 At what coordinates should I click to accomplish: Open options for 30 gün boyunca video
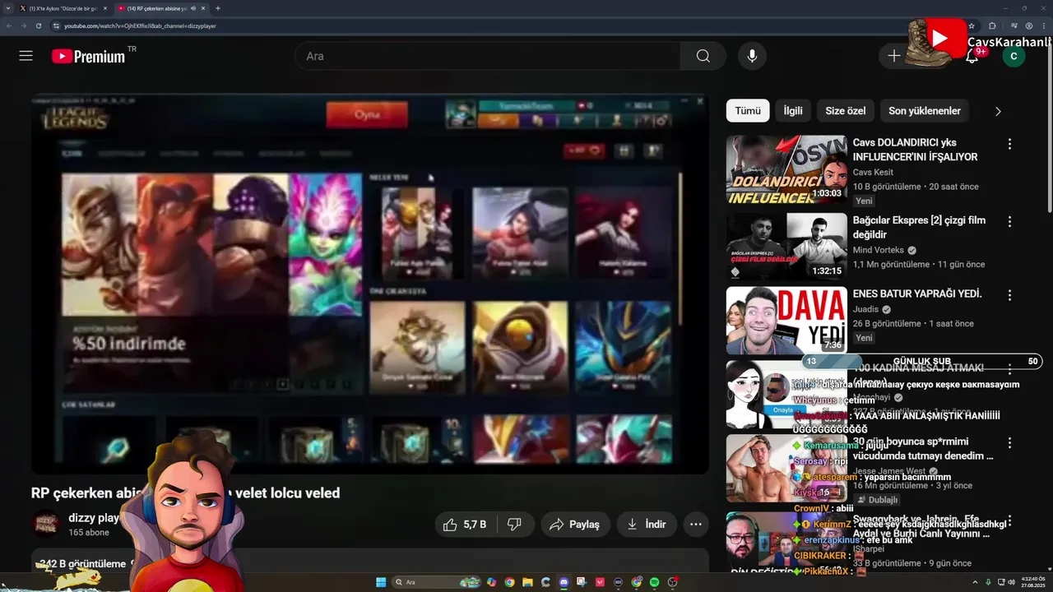click(1009, 443)
